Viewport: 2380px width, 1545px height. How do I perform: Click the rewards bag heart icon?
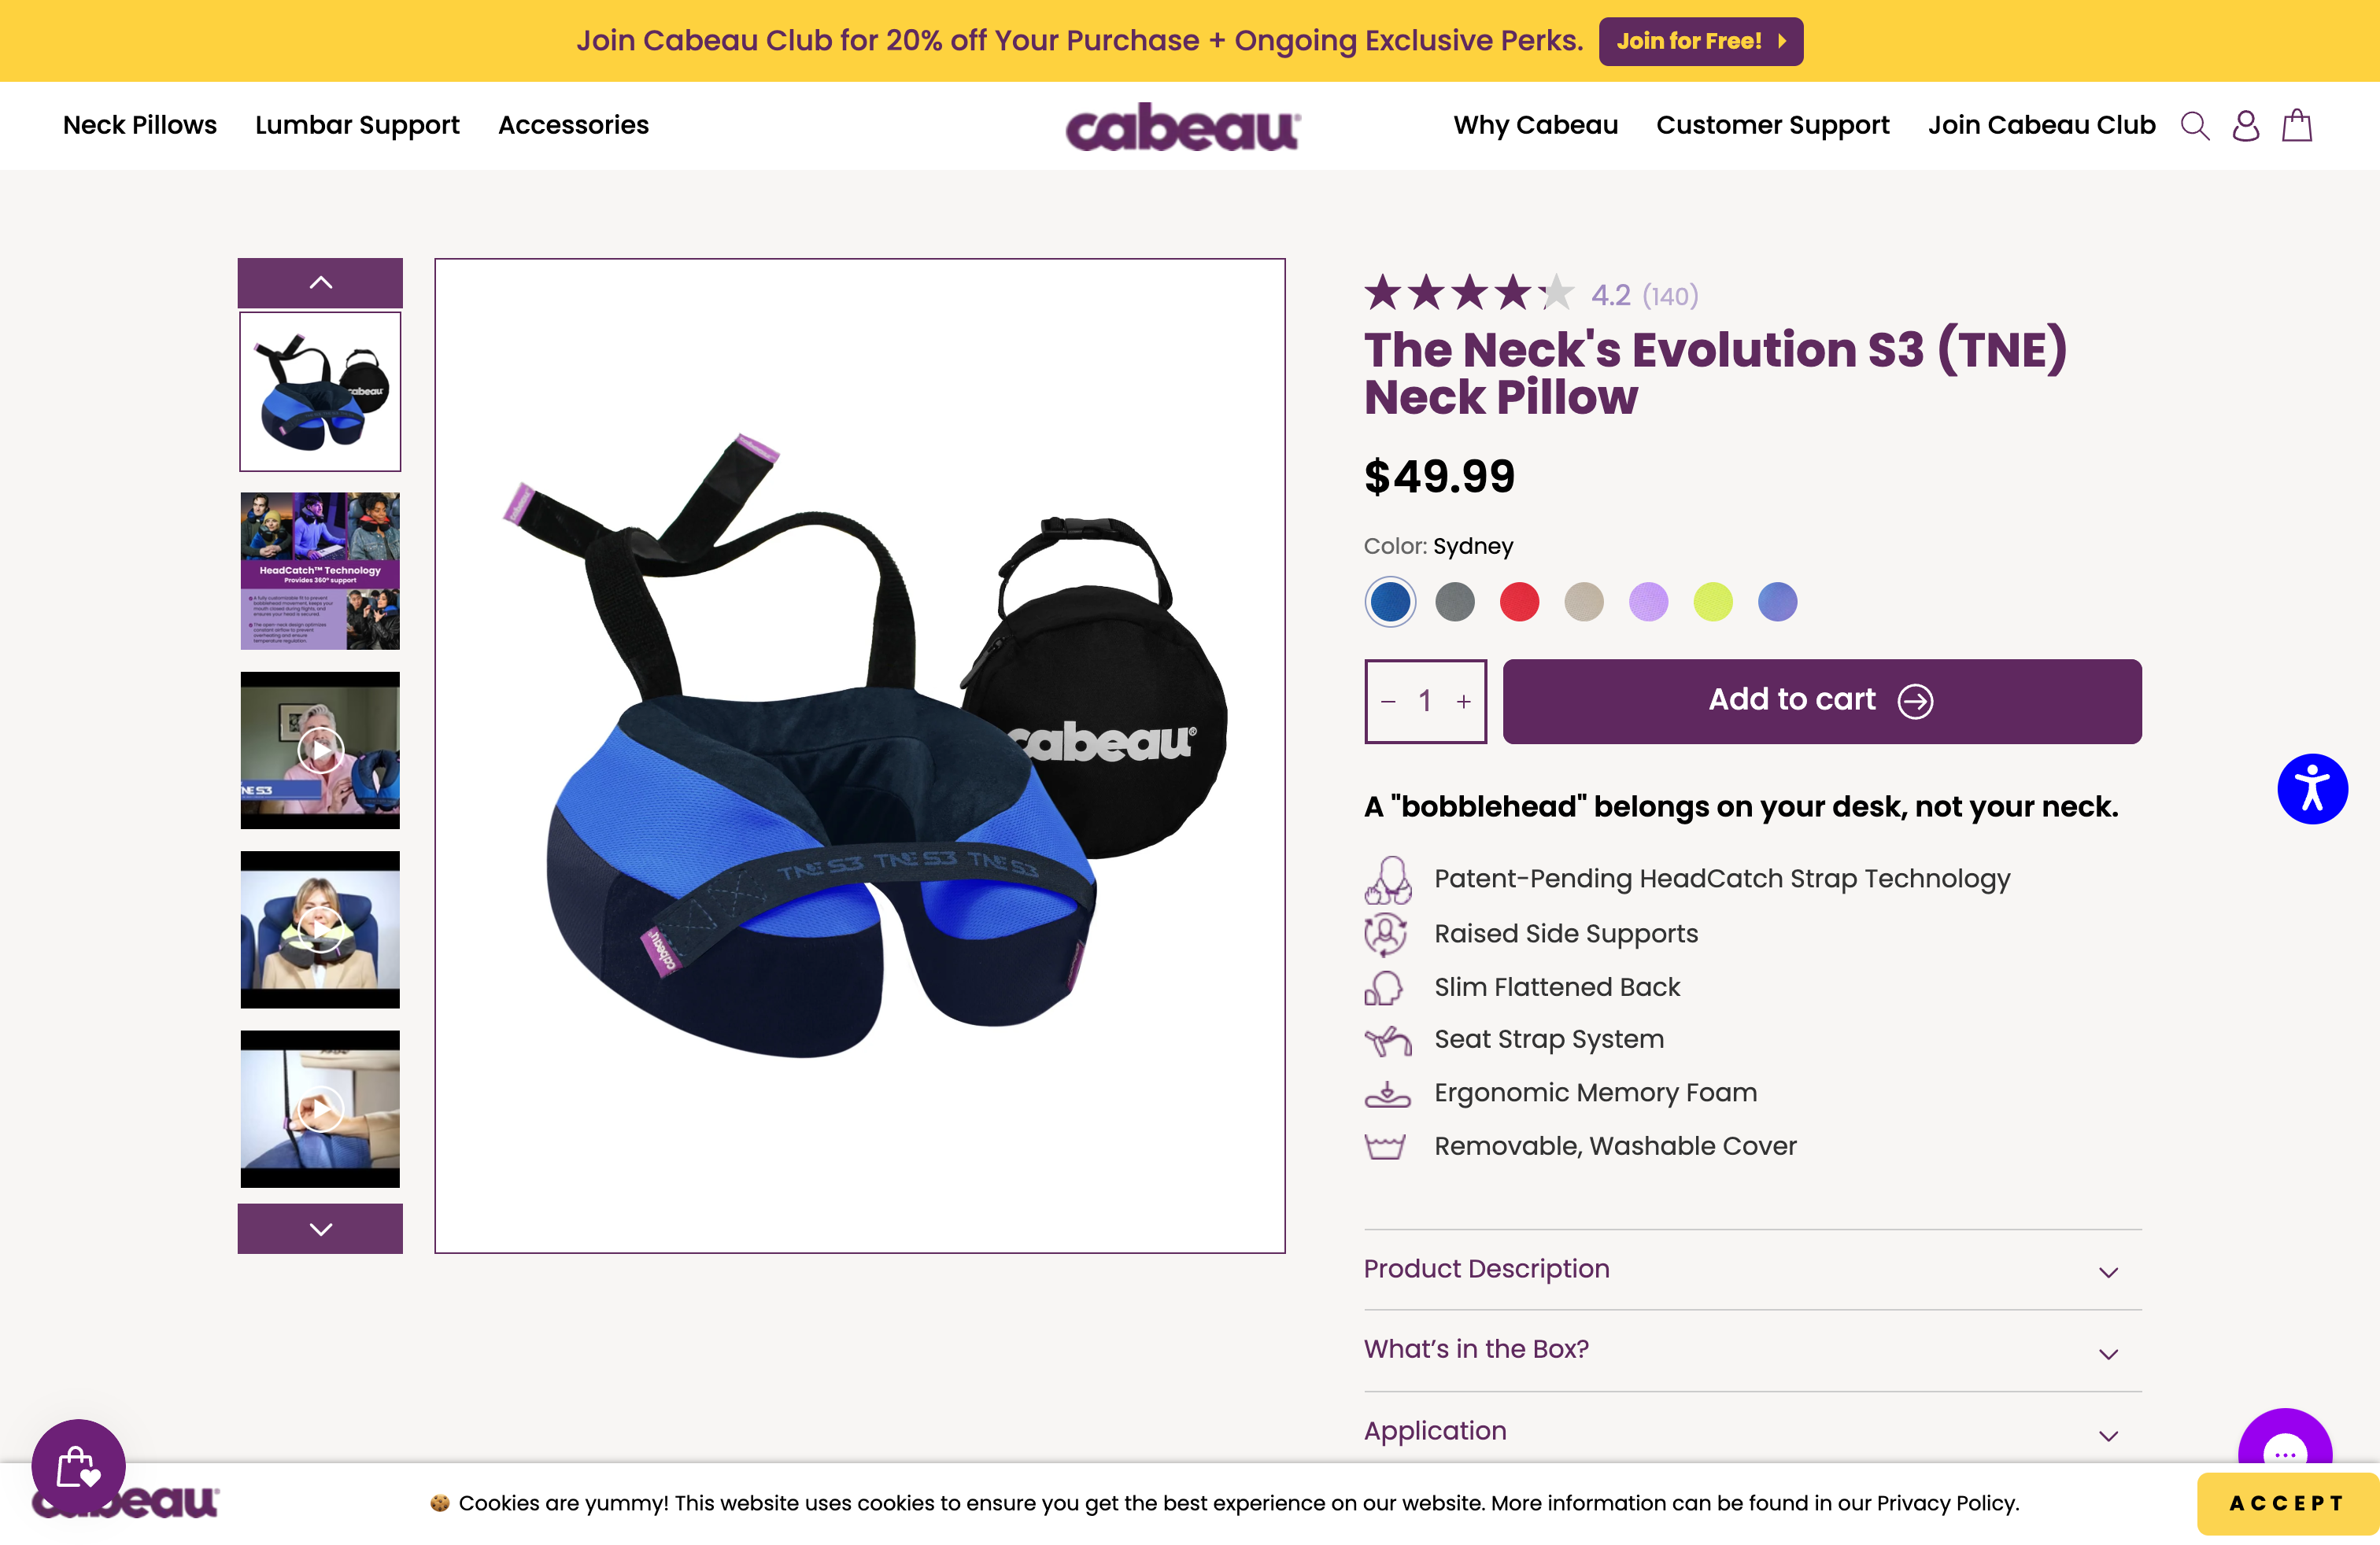click(78, 1466)
